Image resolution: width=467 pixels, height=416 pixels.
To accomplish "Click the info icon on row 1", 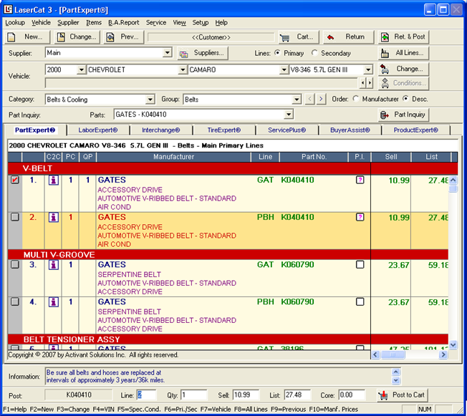I will point(53,180).
